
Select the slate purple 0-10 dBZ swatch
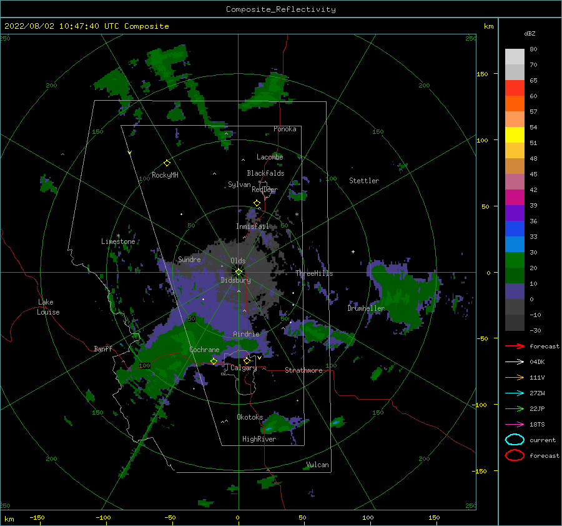tap(515, 291)
